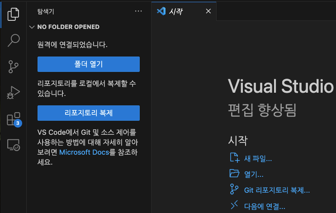The image size is (336, 213).
Task: Click the 편집 향상됨 subtitle
Action: point(262,110)
